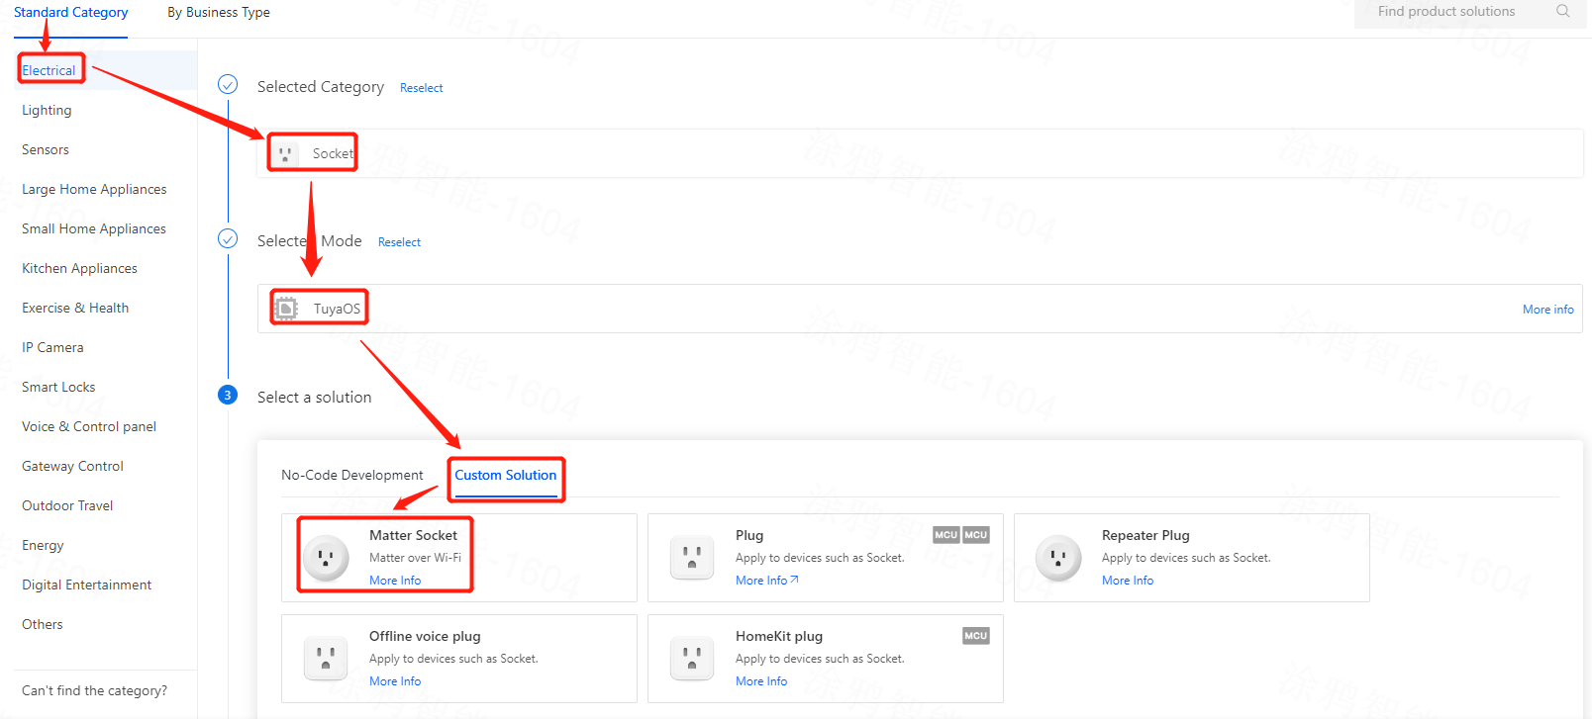The height and width of the screenshot is (719, 1592).
Task: Reselect the selected category
Action: pos(421,88)
